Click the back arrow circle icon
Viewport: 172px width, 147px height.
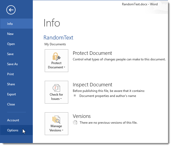pyautogui.click(x=11, y=10)
